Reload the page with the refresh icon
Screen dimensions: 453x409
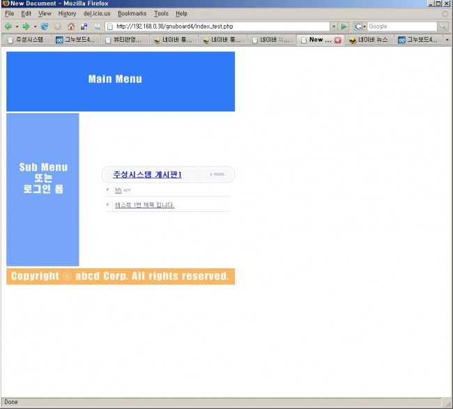(45, 26)
